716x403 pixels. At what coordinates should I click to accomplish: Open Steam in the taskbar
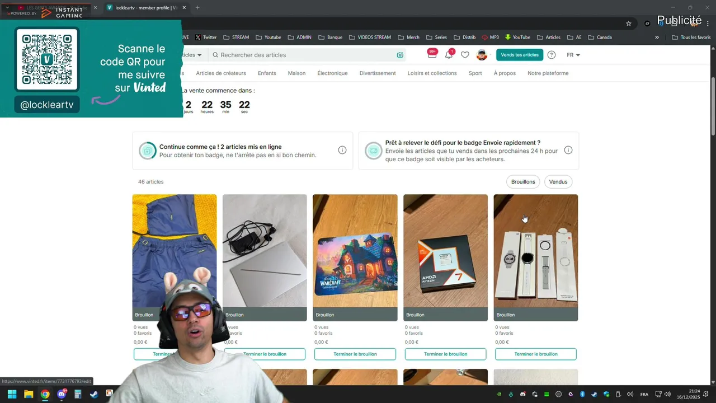(x=94, y=394)
